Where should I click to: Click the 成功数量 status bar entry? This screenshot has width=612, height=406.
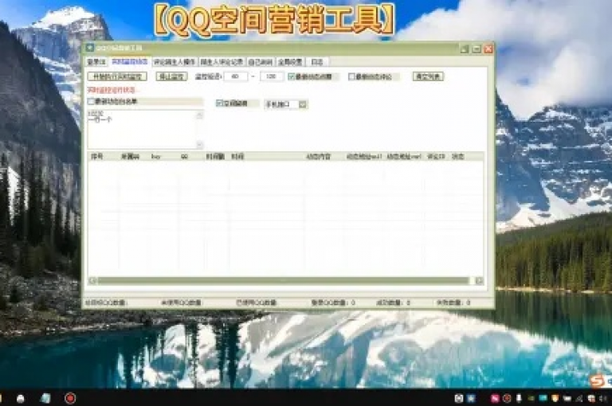[x=393, y=303]
